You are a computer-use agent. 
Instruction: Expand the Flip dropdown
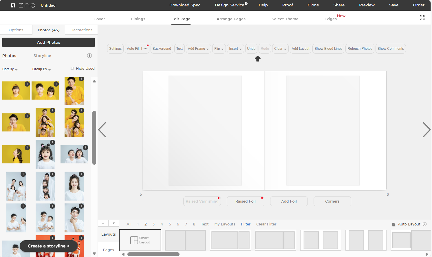(x=219, y=49)
